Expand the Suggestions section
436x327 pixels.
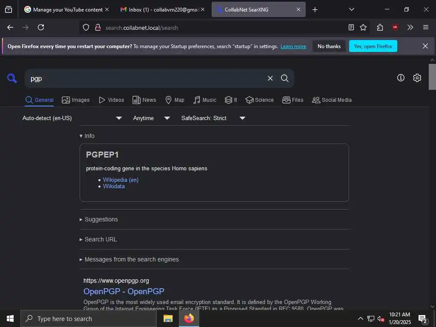(x=99, y=219)
